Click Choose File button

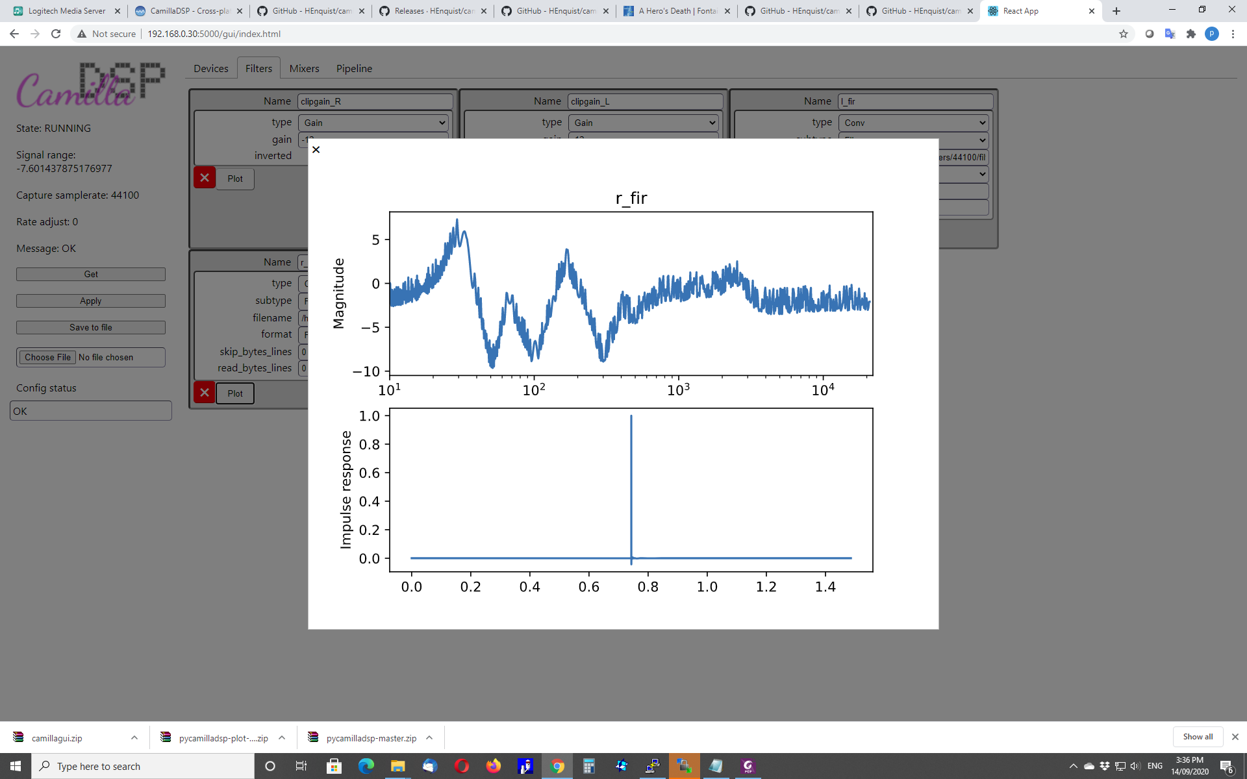47,357
